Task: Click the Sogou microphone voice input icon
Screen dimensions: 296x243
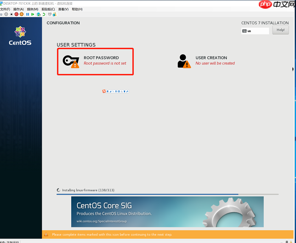Action: point(116,91)
